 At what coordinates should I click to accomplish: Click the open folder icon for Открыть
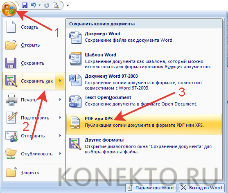(x=11, y=45)
